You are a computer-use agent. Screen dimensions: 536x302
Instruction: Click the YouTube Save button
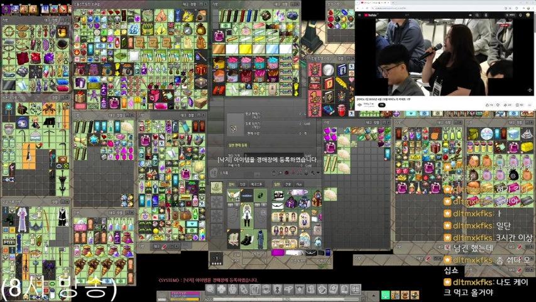[519, 105]
